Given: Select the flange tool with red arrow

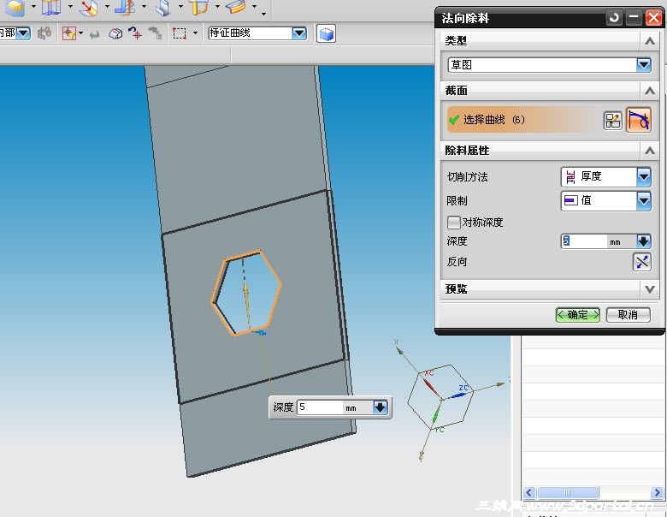Looking at the screenshot, I should pos(88,7).
